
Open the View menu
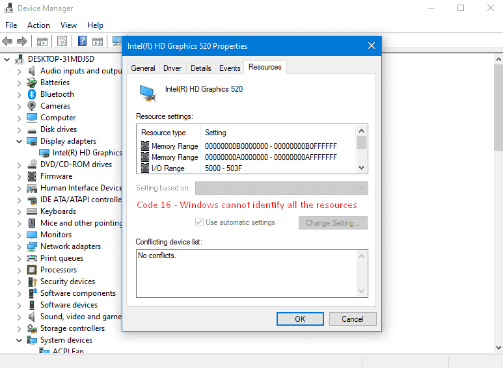[68, 25]
